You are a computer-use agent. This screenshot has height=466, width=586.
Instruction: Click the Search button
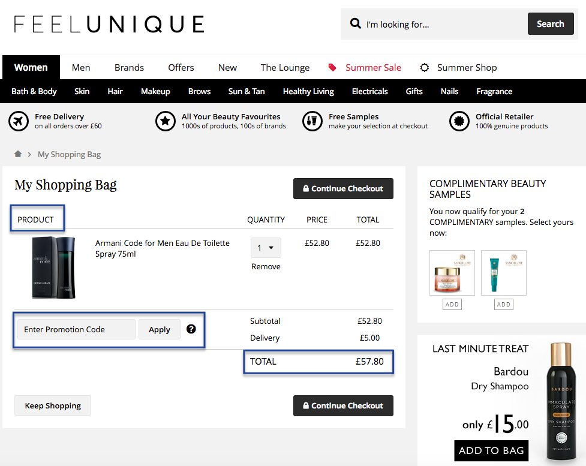[551, 24]
